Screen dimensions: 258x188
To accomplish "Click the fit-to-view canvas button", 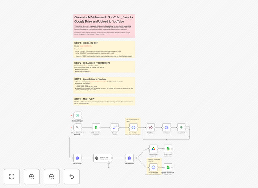I will click(12, 177).
